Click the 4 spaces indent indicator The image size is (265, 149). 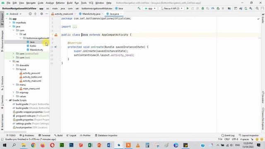[x=245, y=139]
